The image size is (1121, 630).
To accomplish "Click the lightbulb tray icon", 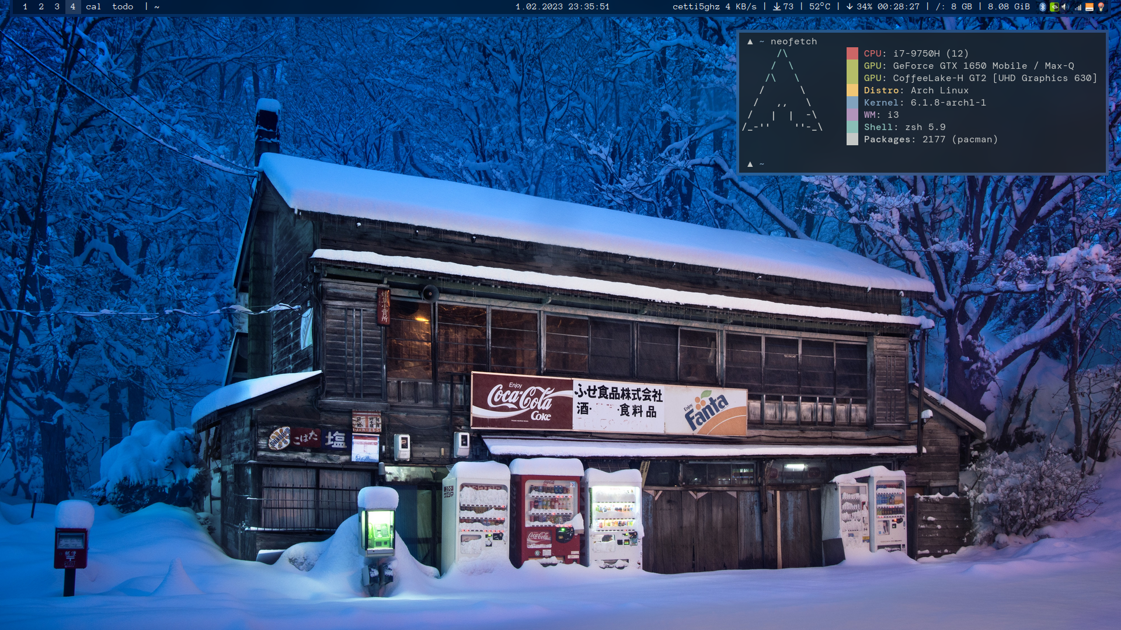I will pos(1101,7).
